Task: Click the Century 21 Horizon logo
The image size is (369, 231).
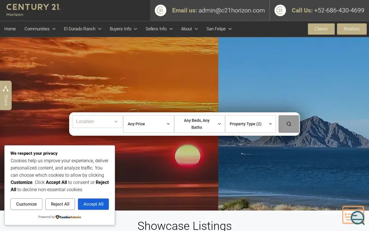Action: click(33, 10)
